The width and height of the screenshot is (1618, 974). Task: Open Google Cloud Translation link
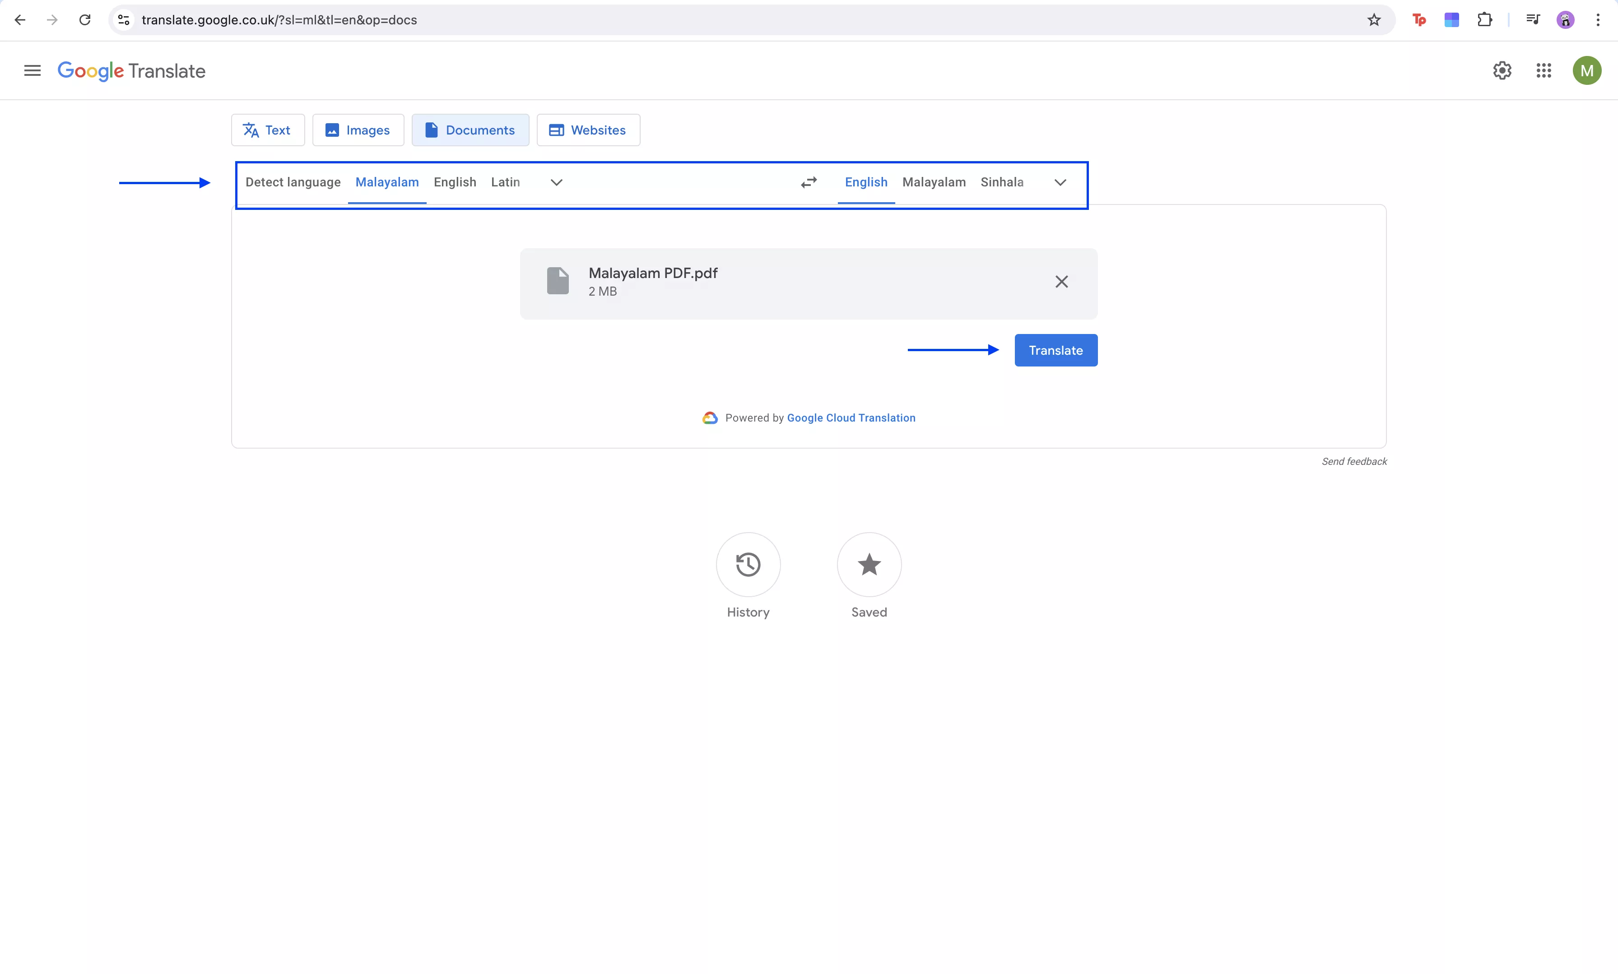point(851,418)
